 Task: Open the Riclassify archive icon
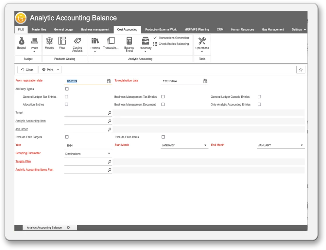click(x=146, y=41)
